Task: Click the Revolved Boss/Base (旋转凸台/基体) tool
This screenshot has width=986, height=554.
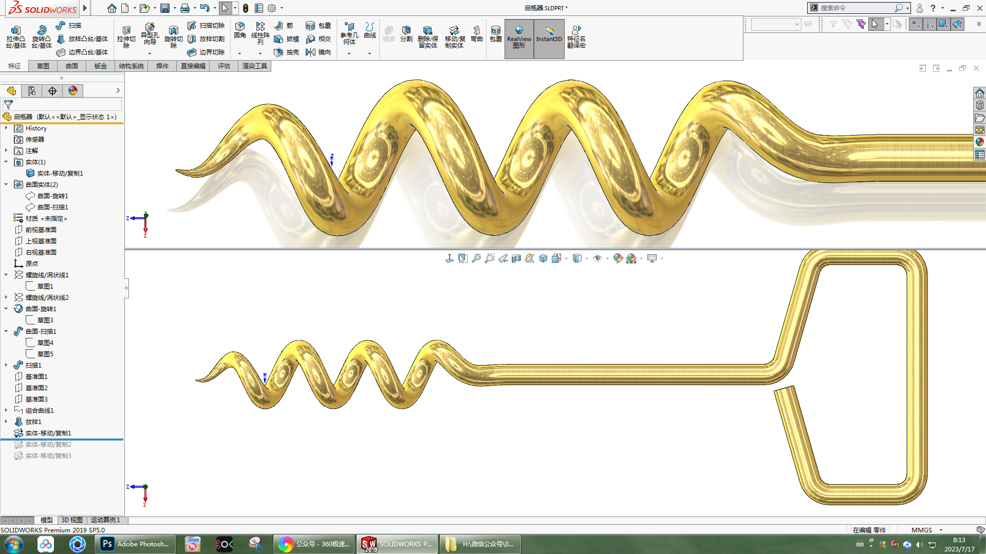Action: (x=41, y=37)
